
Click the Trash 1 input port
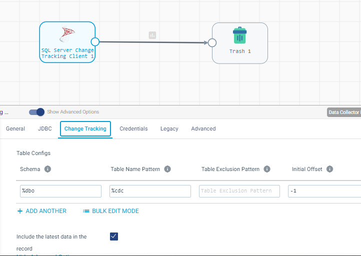click(x=212, y=42)
